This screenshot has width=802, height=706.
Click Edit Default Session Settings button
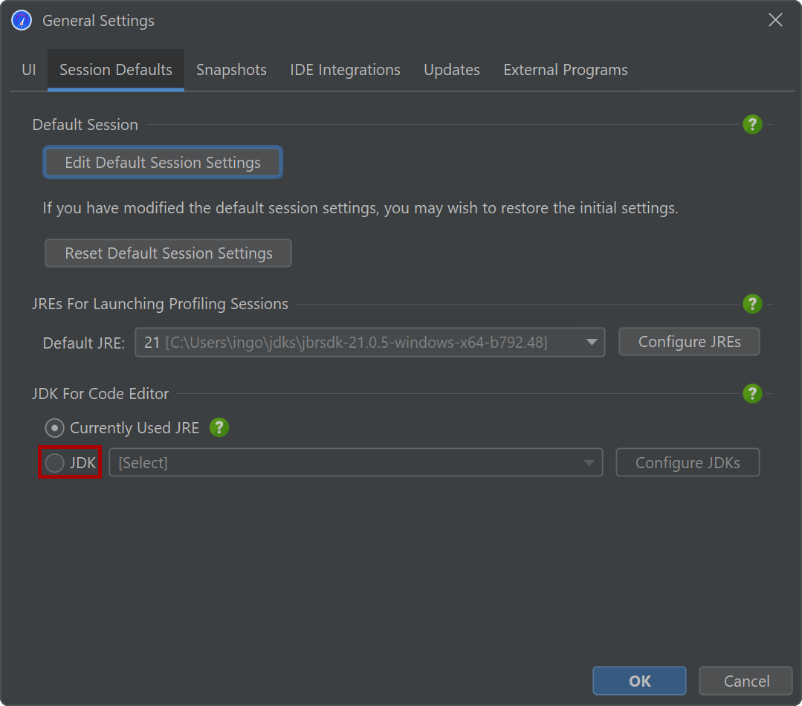(163, 163)
